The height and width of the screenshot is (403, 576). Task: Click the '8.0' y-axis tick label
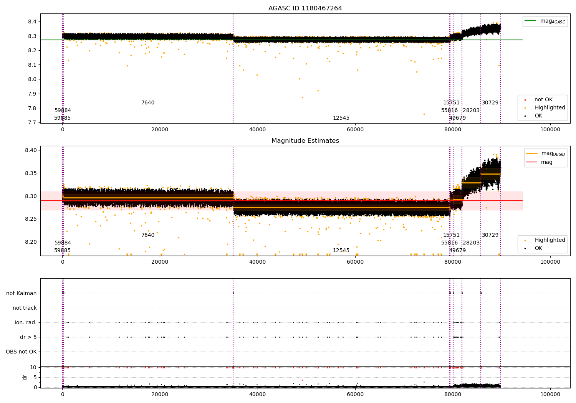32,79
